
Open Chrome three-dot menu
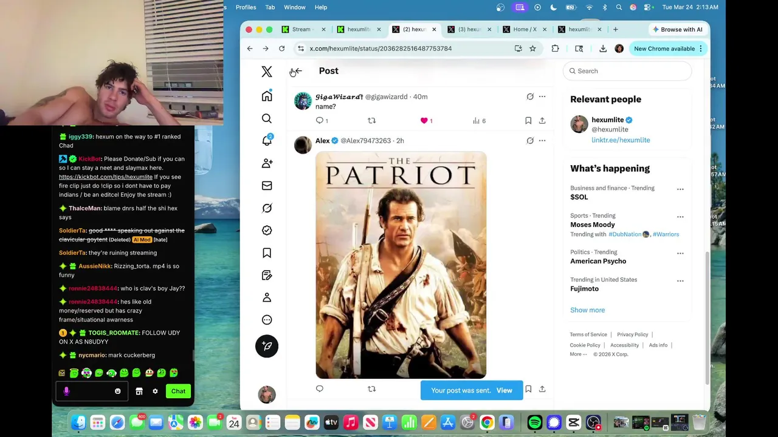click(x=701, y=49)
